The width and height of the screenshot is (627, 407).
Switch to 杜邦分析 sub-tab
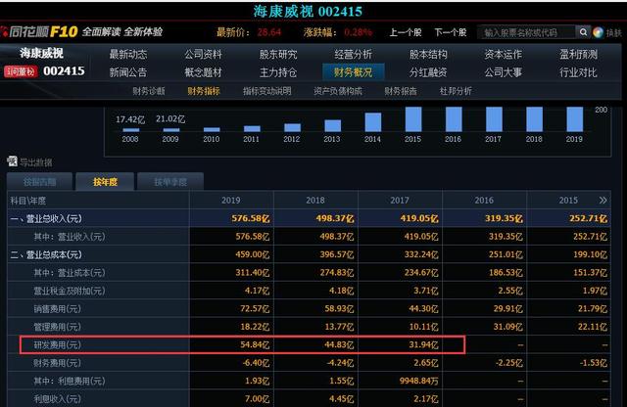click(456, 91)
